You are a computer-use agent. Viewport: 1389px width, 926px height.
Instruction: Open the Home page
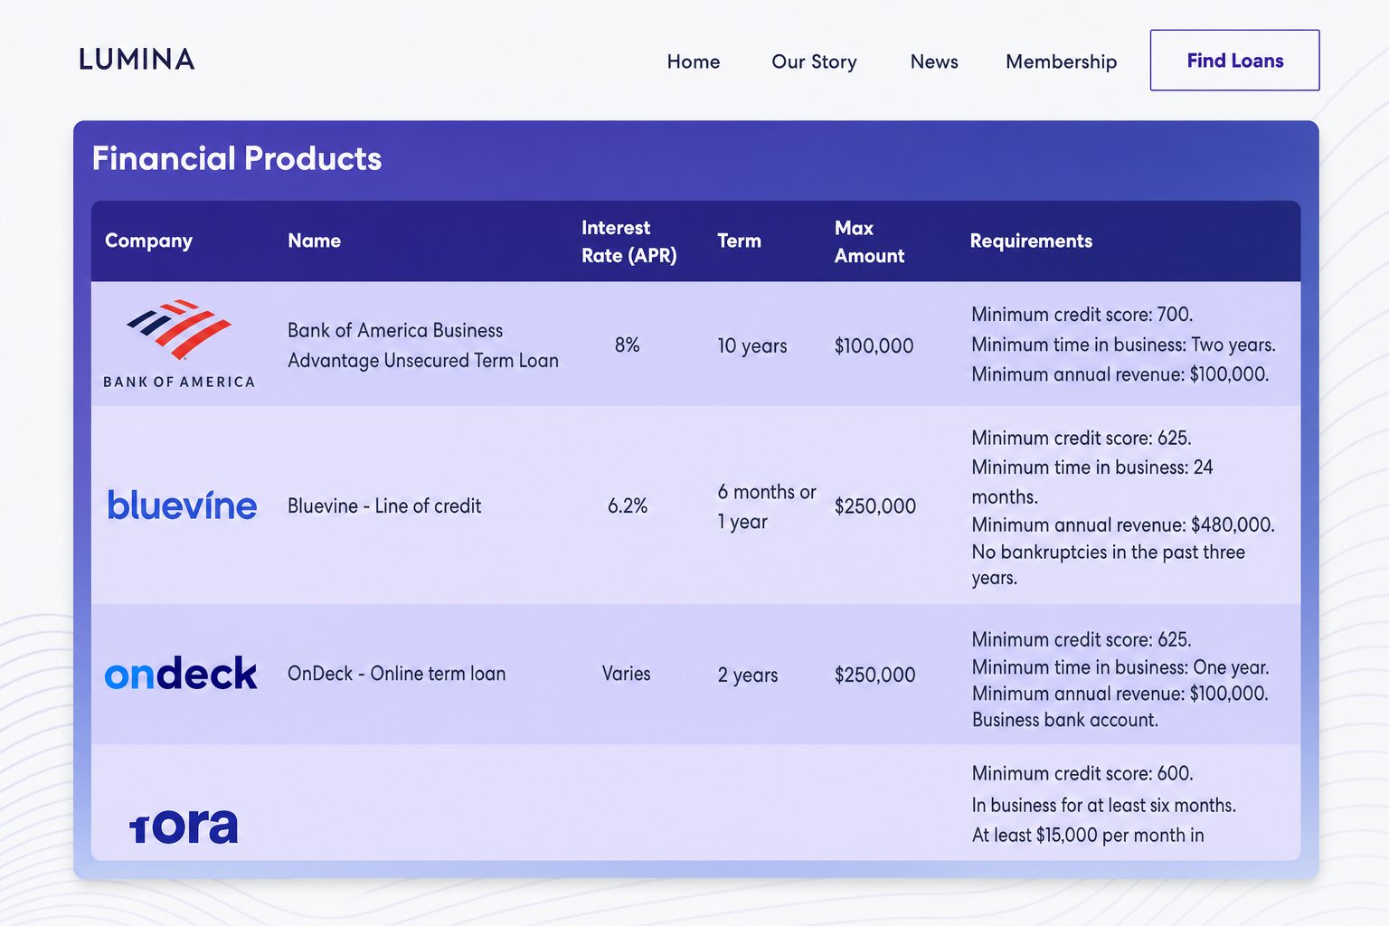[x=694, y=61]
